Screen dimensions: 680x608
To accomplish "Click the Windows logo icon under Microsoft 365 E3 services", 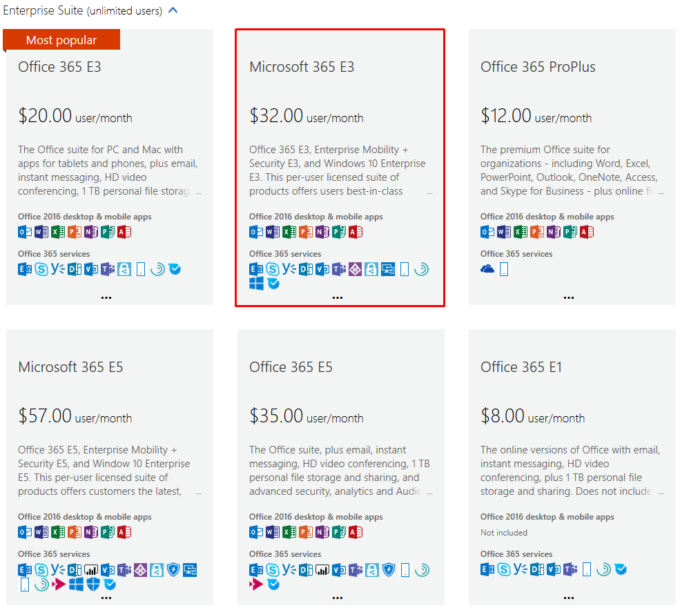I will pyautogui.click(x=256, y=284).
